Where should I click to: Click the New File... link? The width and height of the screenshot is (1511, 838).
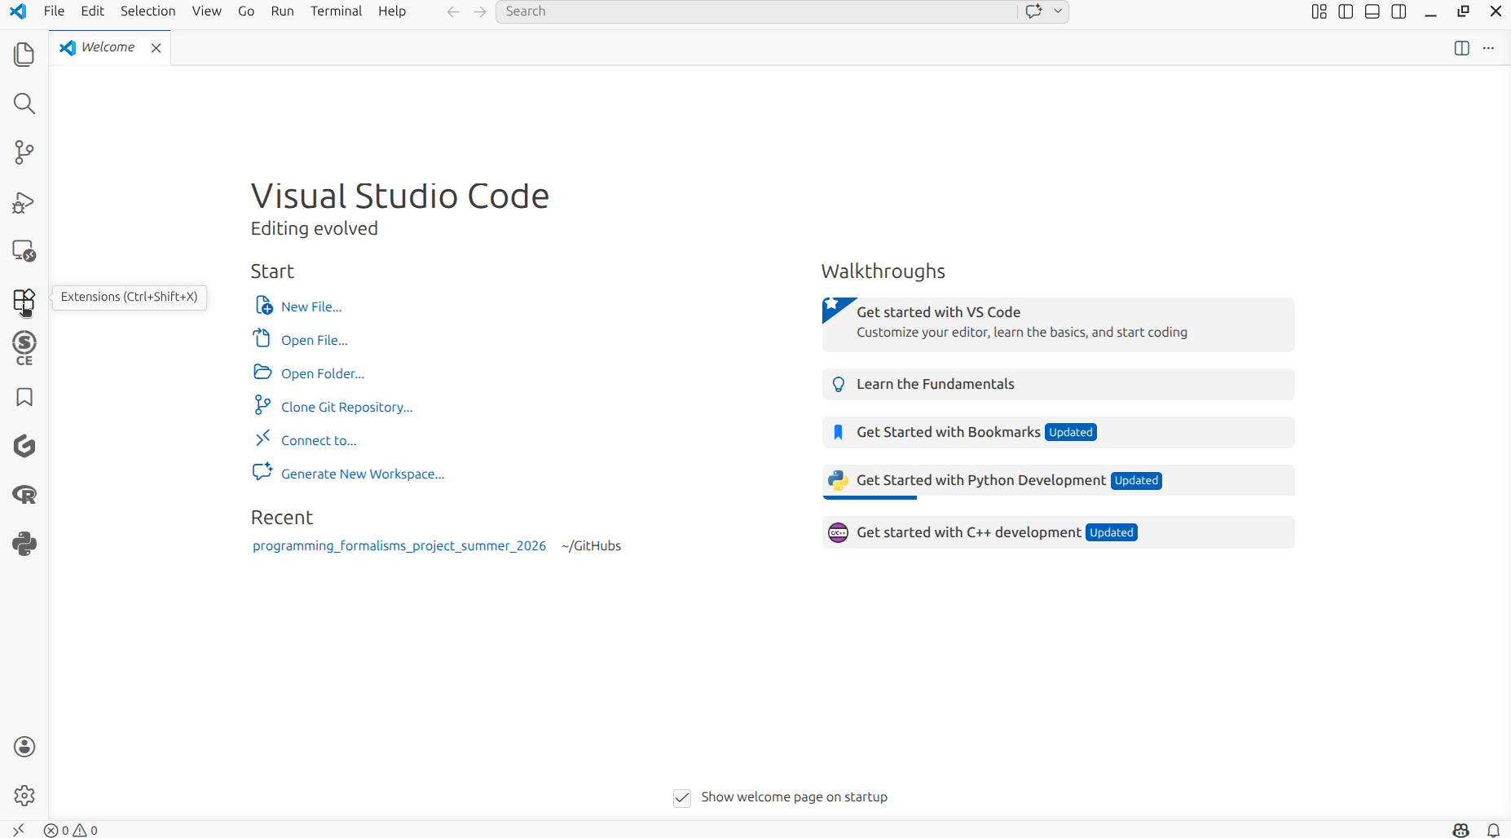(x=311, y=307)
